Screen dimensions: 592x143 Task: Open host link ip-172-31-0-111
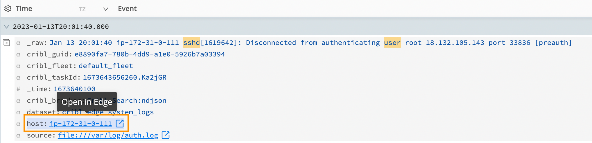click(80, 124)
